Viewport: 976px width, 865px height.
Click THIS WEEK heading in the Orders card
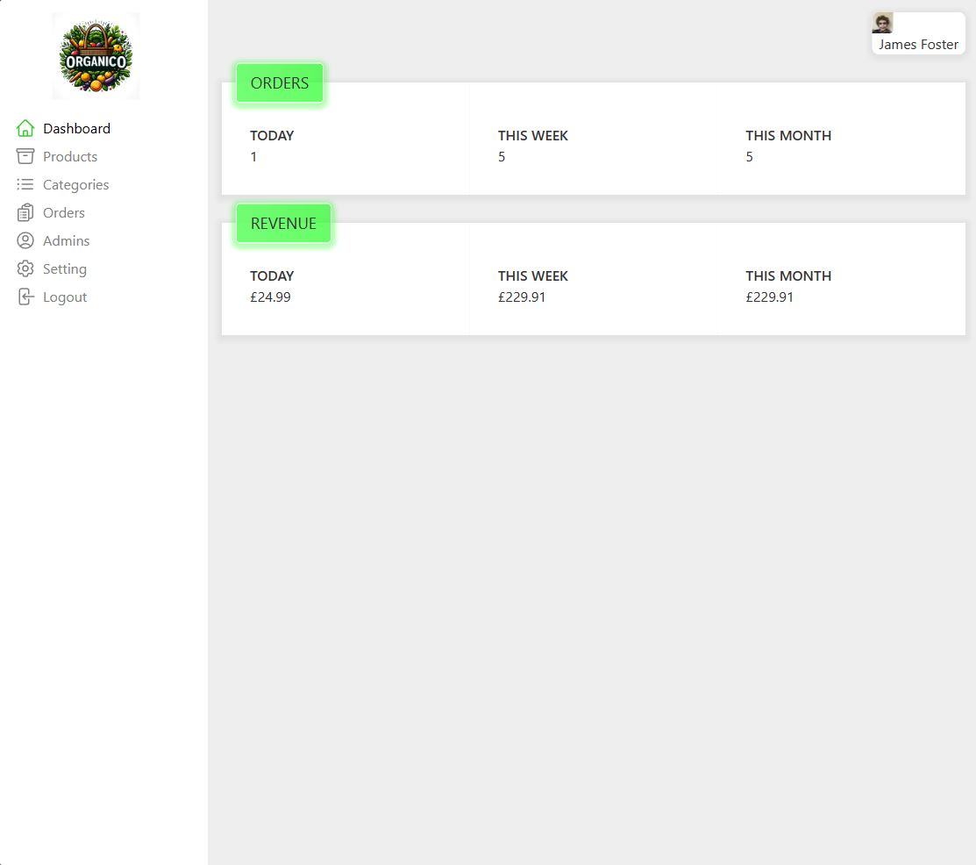tap(533, 136)
